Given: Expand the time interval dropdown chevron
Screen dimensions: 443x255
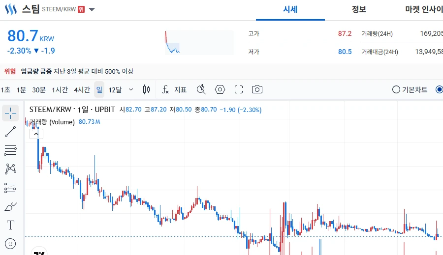Looking at the screenshot, I should coord(131,90).
